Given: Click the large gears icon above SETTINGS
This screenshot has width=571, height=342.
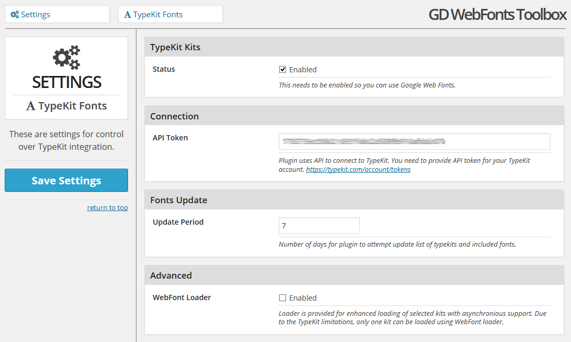Looking at the screenshot, I should click(x=67, y=58).
